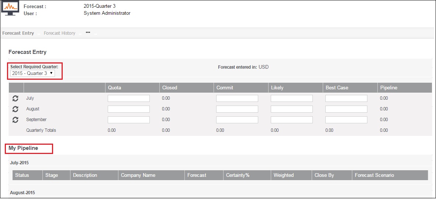
Task: Open the Select Required Quarter dropdown
Action: point(32,73)
